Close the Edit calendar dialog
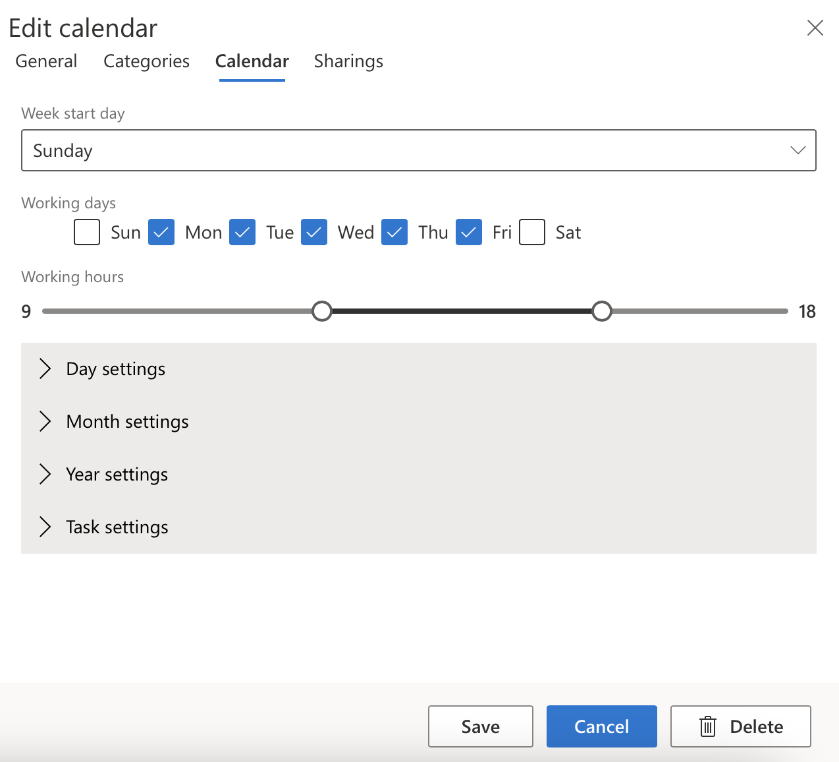 [815, 28]
